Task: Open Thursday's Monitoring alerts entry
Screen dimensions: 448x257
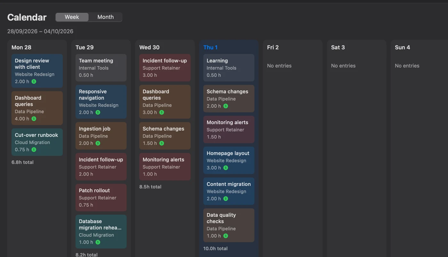Action: (x=229, y=129)
